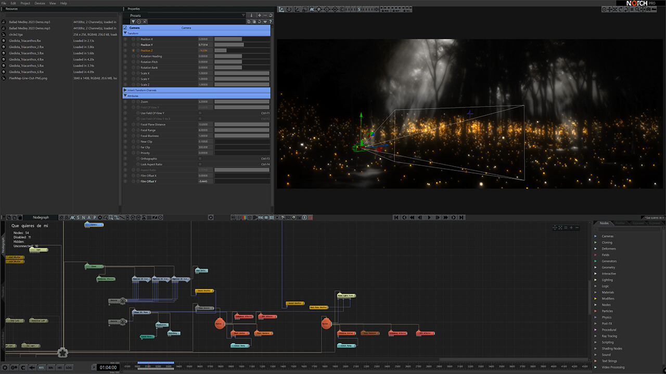Toggle the Orthographic checkbox
Screen dimensions: 666x374
coord(200,158)
